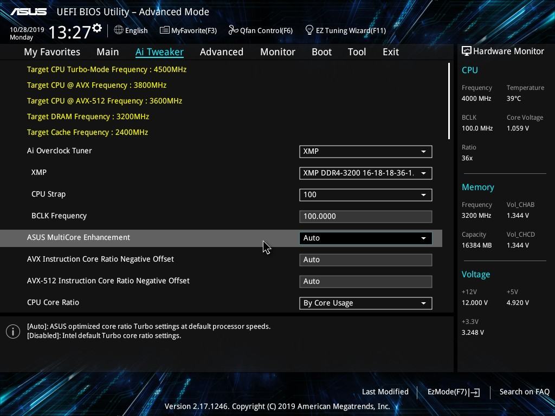Click the settings gear beside the clock
Screen dimensions: 555x416
tap(97, 28)
